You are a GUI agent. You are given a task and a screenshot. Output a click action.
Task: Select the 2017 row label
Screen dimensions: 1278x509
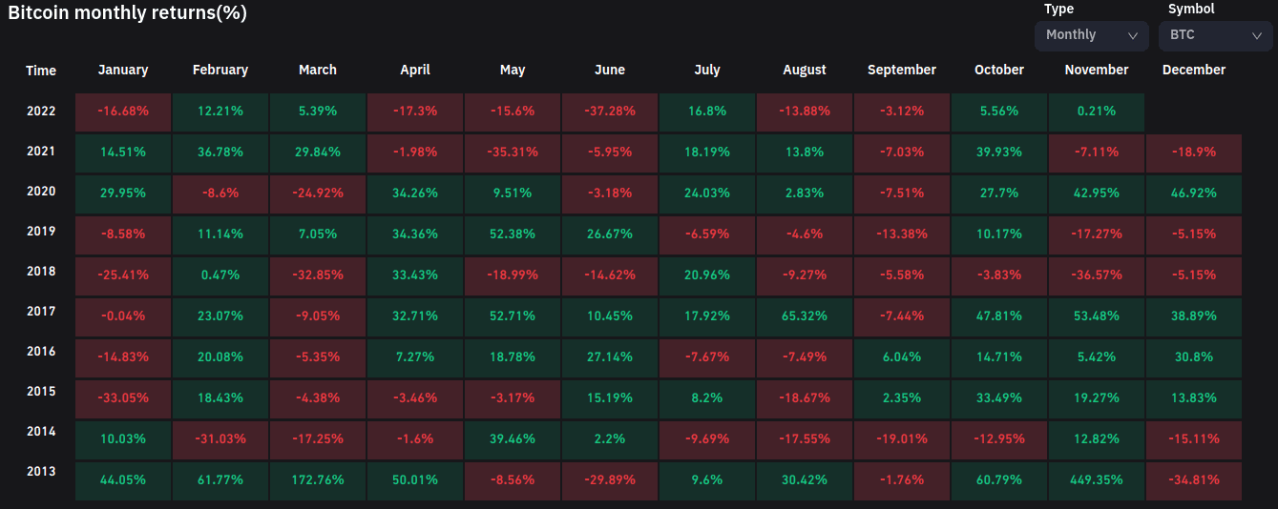[x=41, y=311]
